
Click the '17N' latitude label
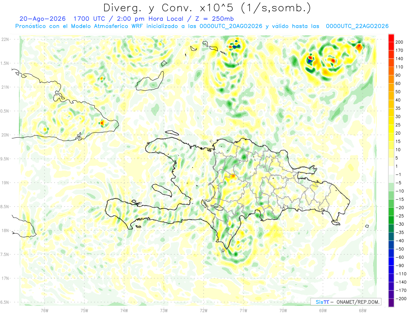point(5,278)
